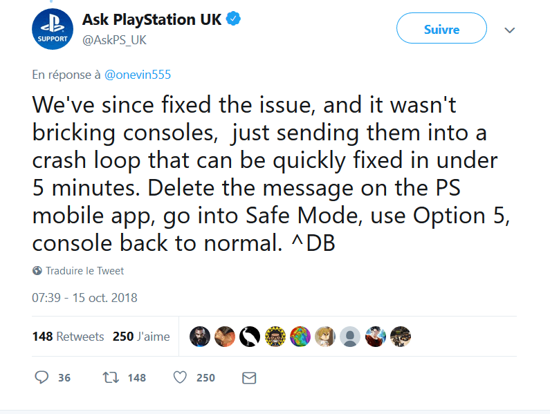Like the tweet with heart icon
Image resolution: width=550 pixels, height=414 pixels.
(180, 377)
